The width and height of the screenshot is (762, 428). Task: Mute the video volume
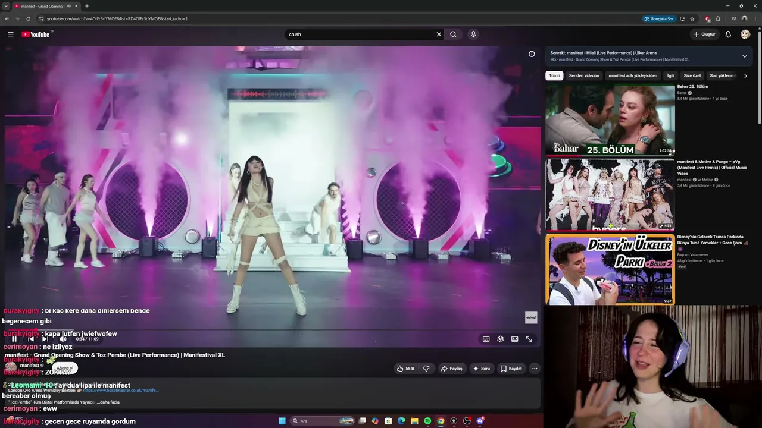(63, 339)
